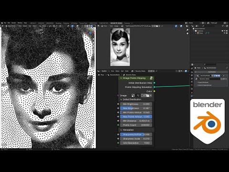This screenshot has width=229, height=172.
Task: Expand Output Attributes panel
Action: (x=203, y=83)
